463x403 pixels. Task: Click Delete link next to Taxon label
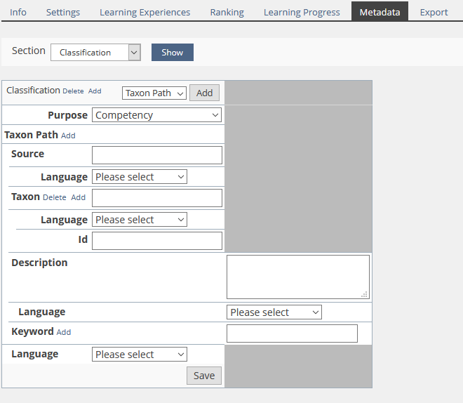pyautogui.click(x=54, y=198)
